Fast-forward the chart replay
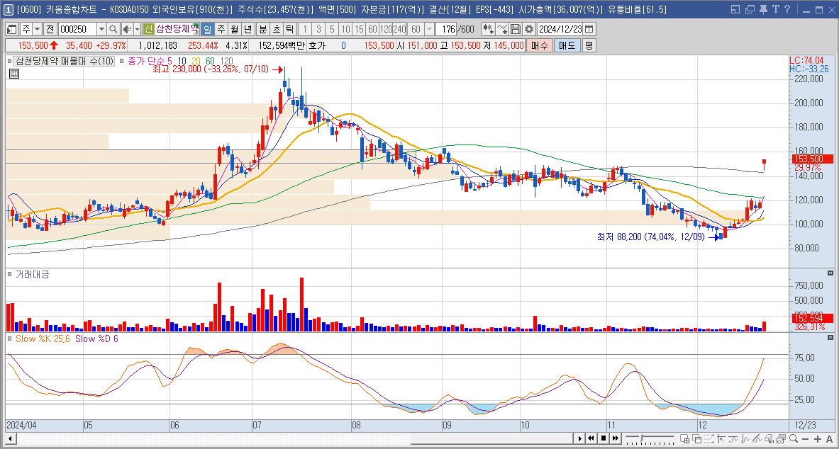Screen dimensions: 839x449 pyautogui.click(x=616, y=439)
